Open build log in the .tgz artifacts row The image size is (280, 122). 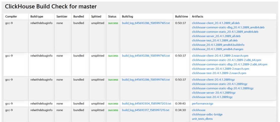pos(146,80)
